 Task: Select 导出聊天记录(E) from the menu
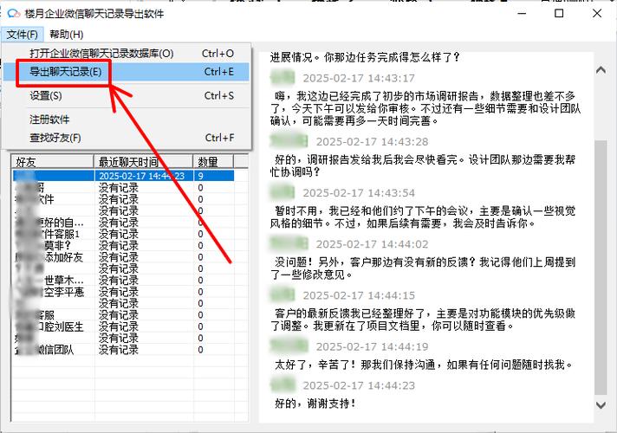[x=126, y=72]
